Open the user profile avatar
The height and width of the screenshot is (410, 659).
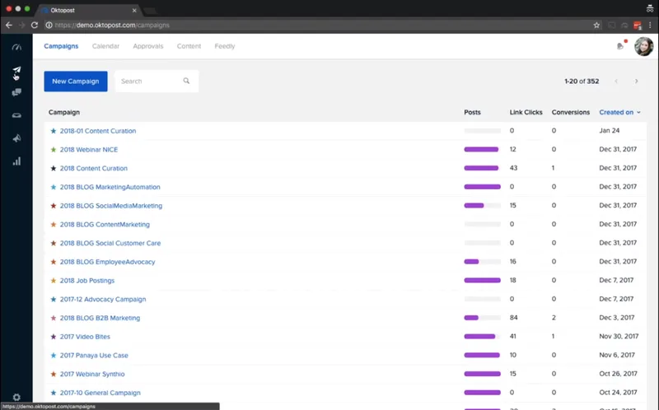pos(643,46)
